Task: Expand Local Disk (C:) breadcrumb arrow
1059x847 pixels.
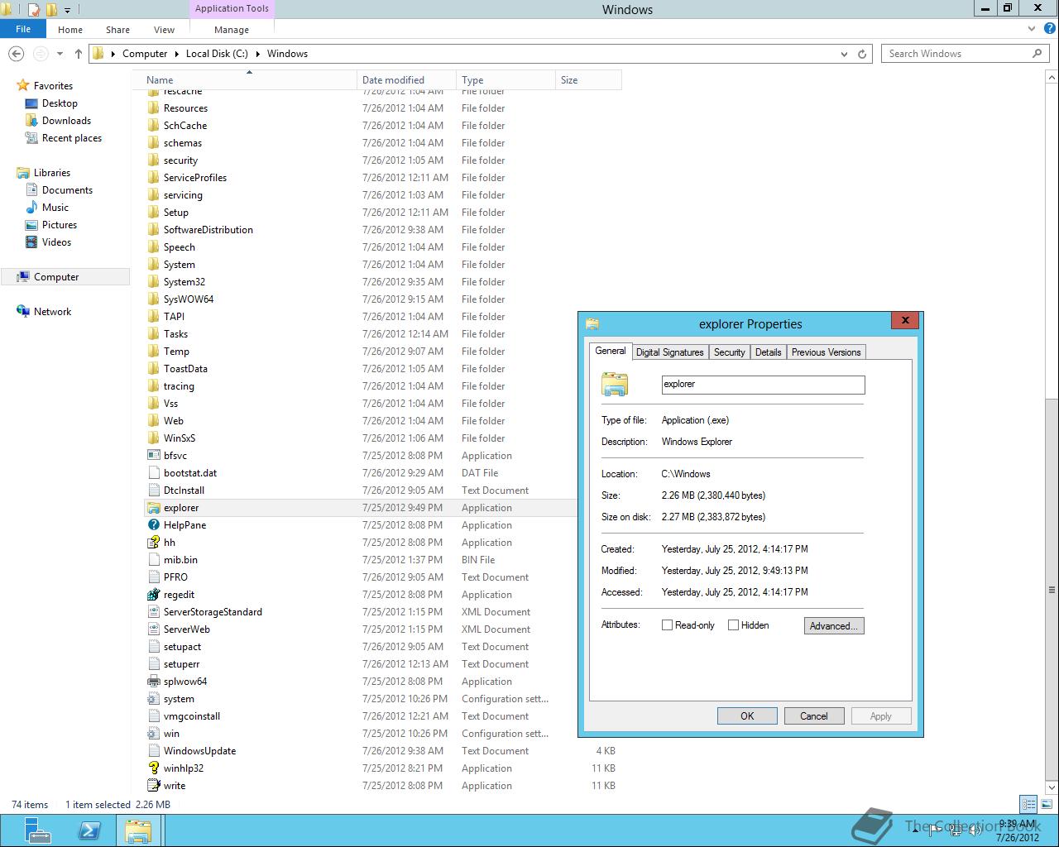Action: click(x=257, y=54)
